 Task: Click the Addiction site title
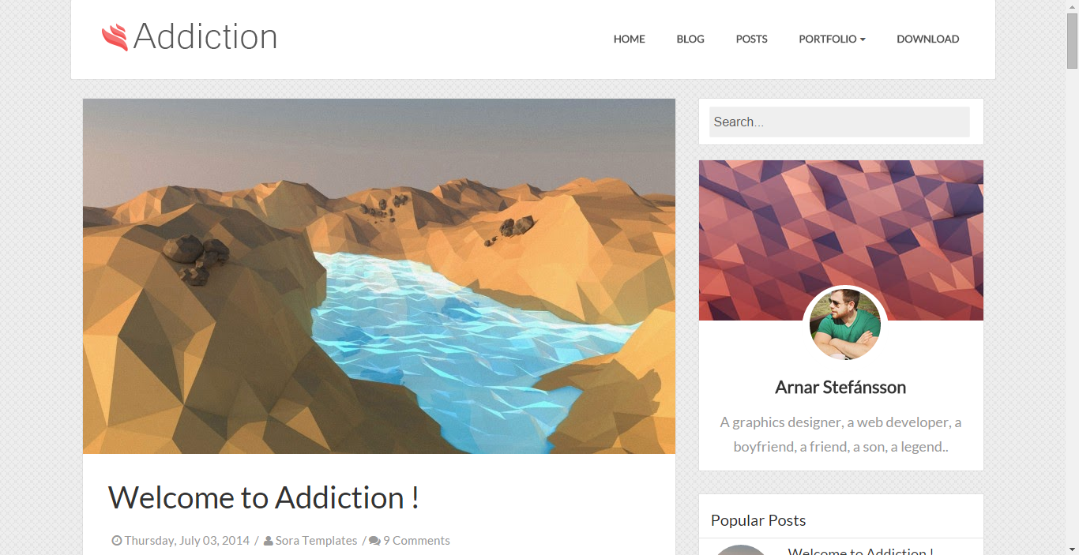[205, 36]
